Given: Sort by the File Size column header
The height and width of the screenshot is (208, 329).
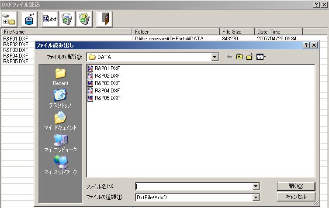Looking at the screenshot, I should click(237, 32).
